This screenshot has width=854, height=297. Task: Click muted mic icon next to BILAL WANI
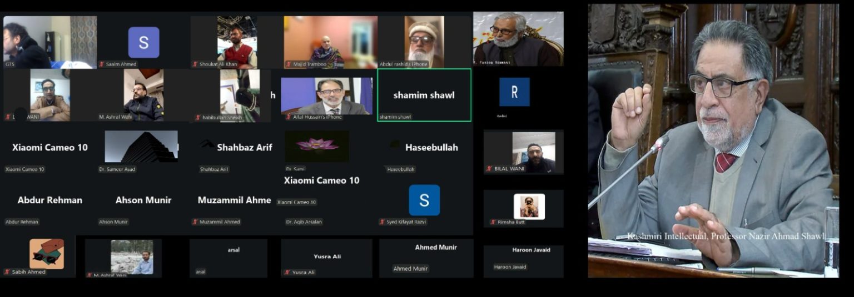(489, 169)
